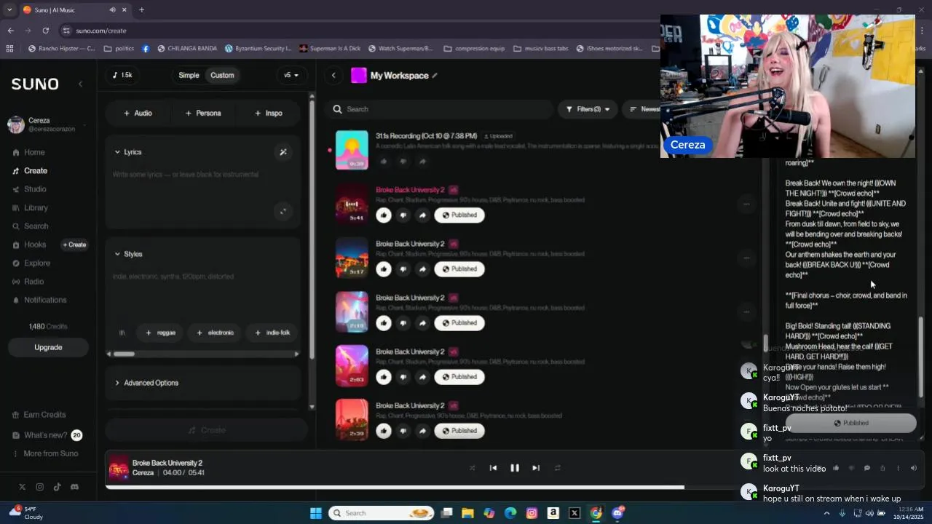Toggle shuffle in the player bar
Screen dimensions: 932x524
472,468
